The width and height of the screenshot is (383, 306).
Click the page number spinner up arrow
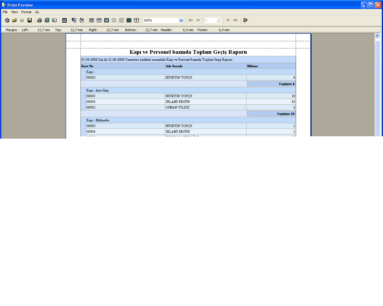coord(219,19)
